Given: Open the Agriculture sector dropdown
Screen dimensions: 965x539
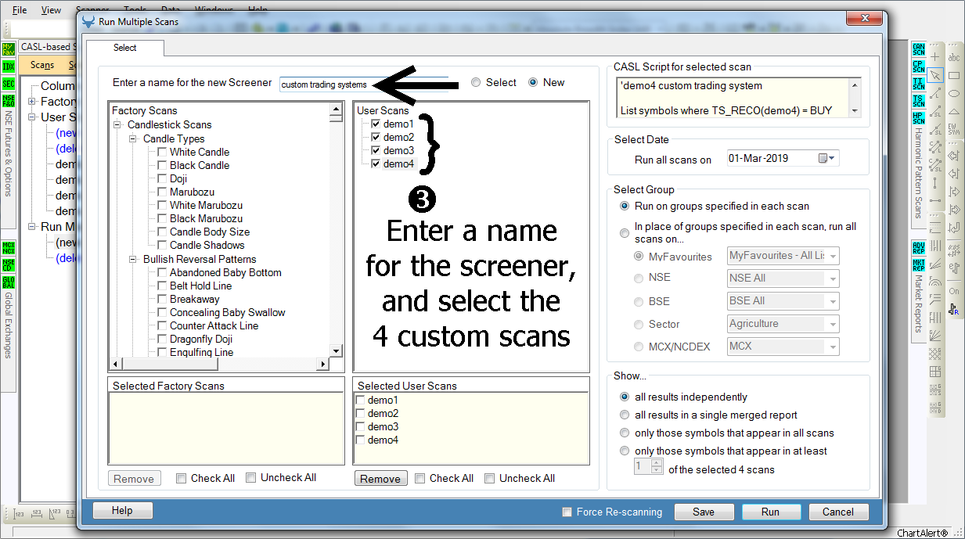Looking at the screenshot, I should pyautogui.click(x=783, y=323).
